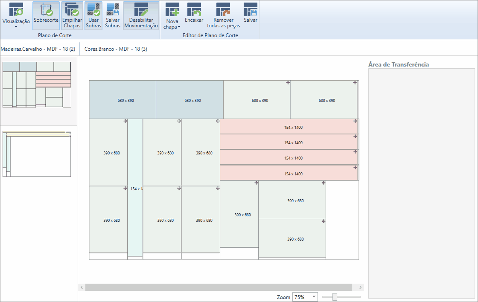Click the Área de Transferência panel area
This screenshot has height=302, width=478.
[x=422, y=183]
